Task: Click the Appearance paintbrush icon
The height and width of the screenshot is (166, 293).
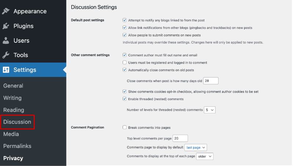Action: click(6, 11)
